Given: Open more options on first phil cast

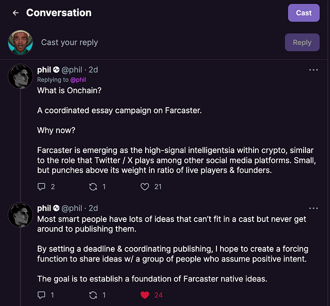Looking at the screenshot, I should point(313,70).
